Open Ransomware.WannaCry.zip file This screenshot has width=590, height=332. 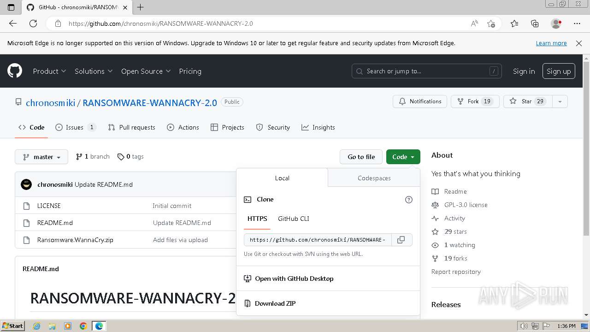click(x=75, y=240)
